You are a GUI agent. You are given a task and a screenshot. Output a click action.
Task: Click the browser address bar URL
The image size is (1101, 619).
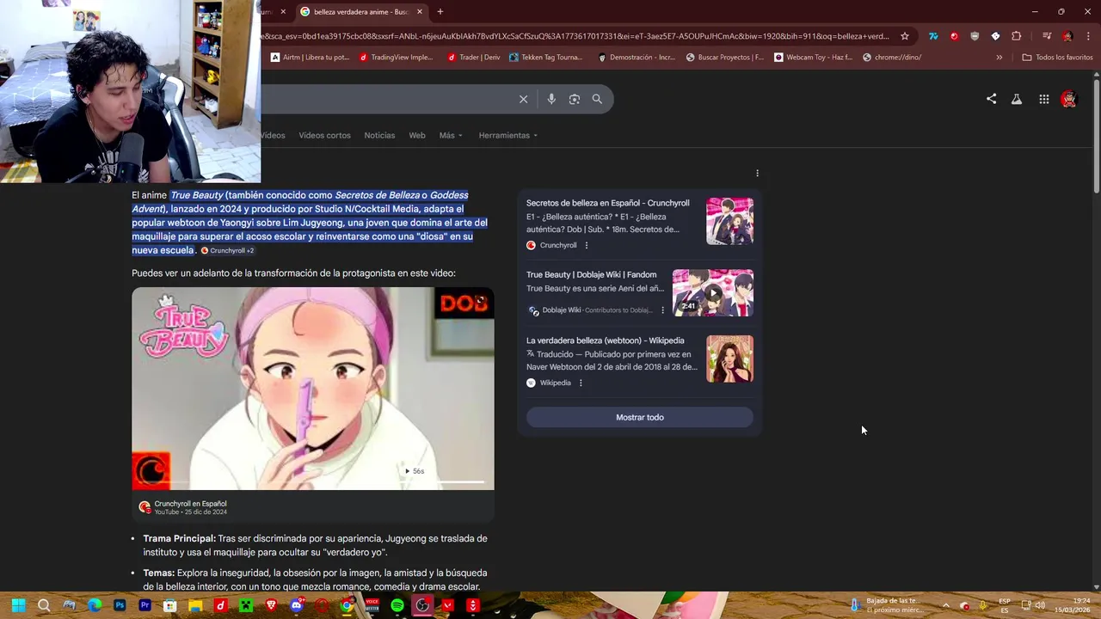coord(576,36)
